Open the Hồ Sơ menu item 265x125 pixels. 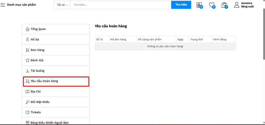35,40
